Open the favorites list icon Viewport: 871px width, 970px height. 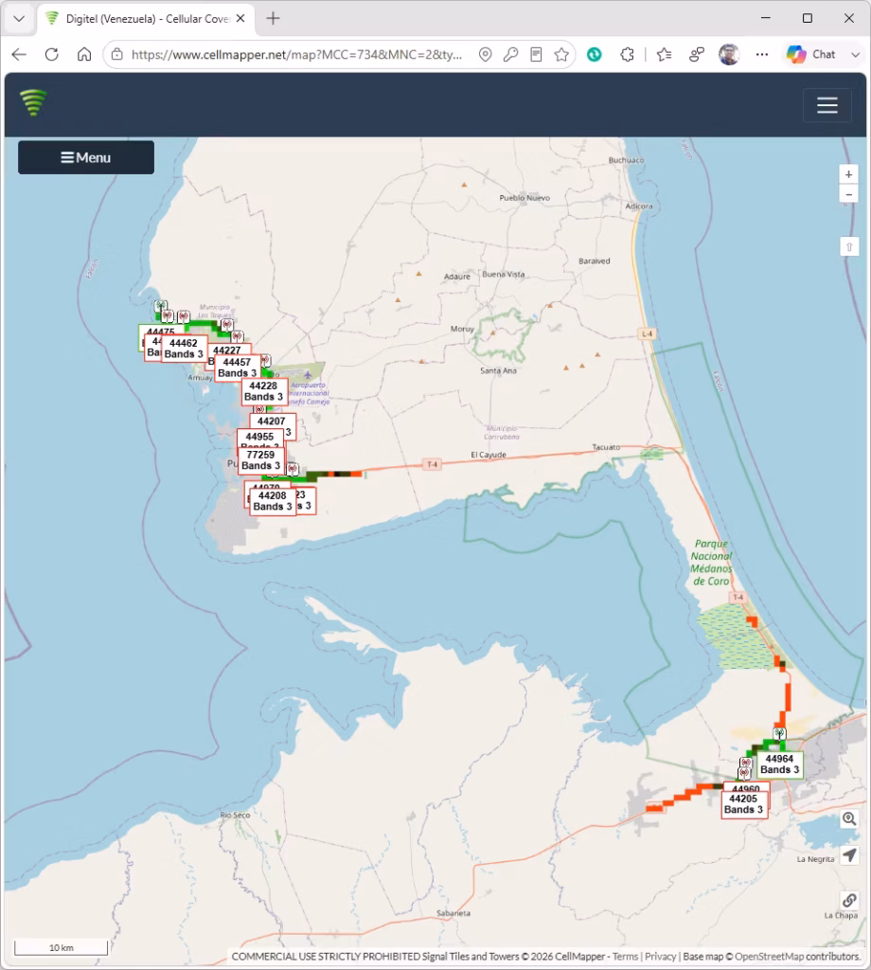point(664,54)
